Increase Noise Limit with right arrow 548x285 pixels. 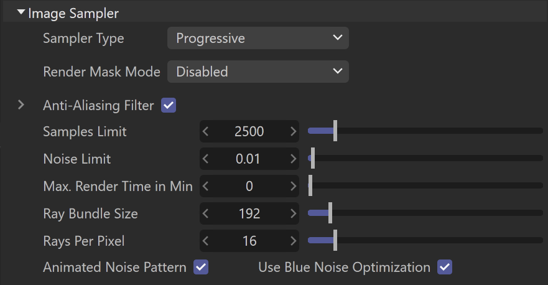[x=293, y=159]
